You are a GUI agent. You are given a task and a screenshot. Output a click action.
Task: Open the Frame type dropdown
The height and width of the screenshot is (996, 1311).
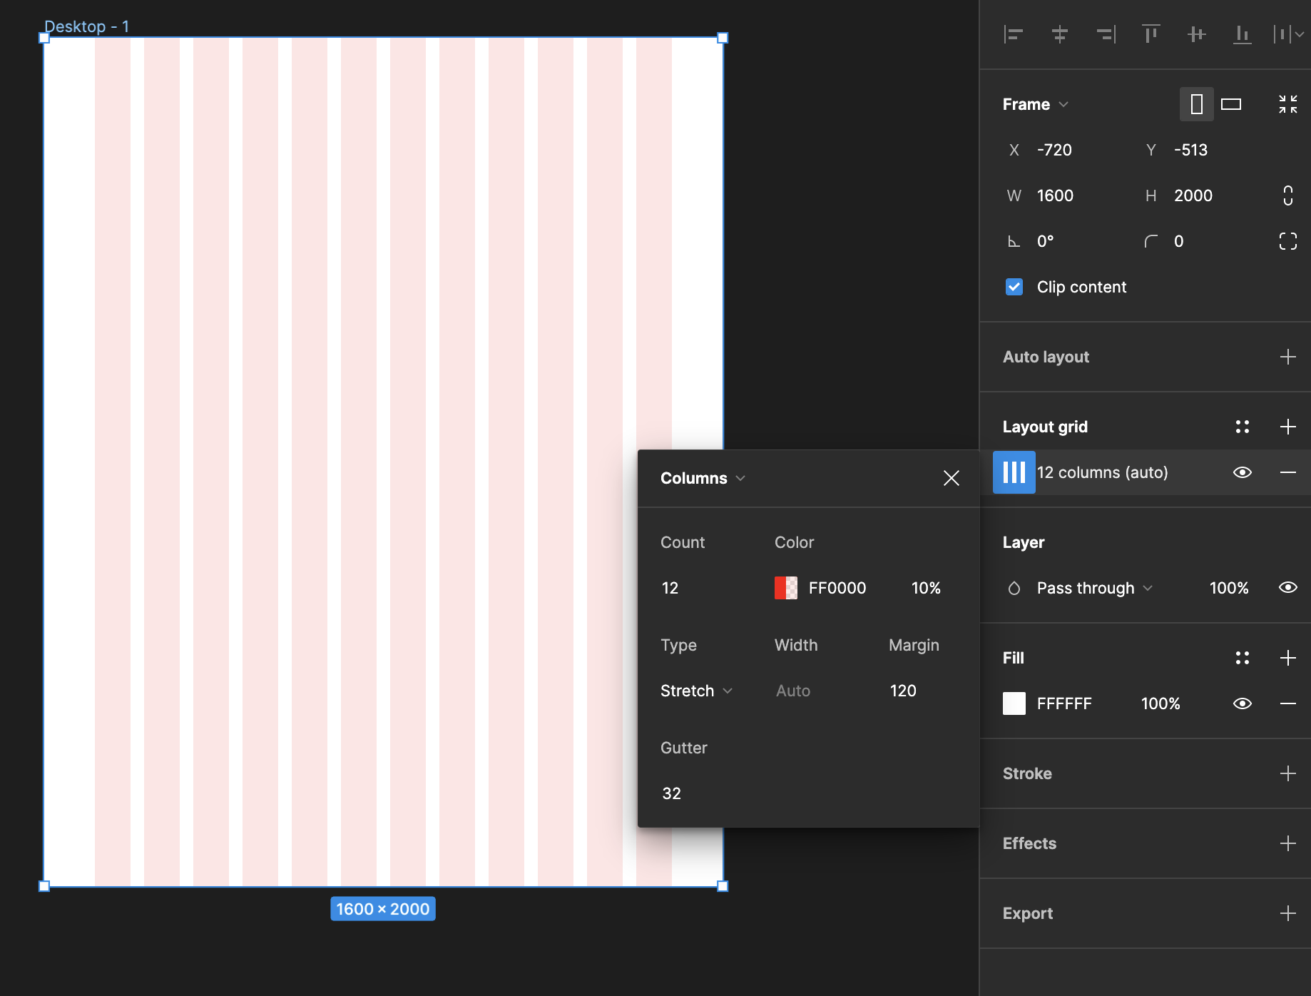click(1036, 104)
